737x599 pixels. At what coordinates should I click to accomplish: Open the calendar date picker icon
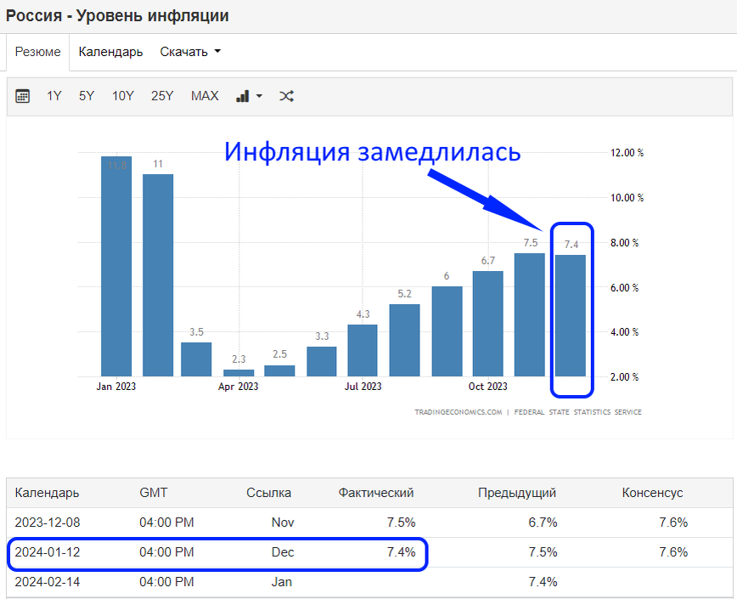pyautogui.click(x=22, y=96)
